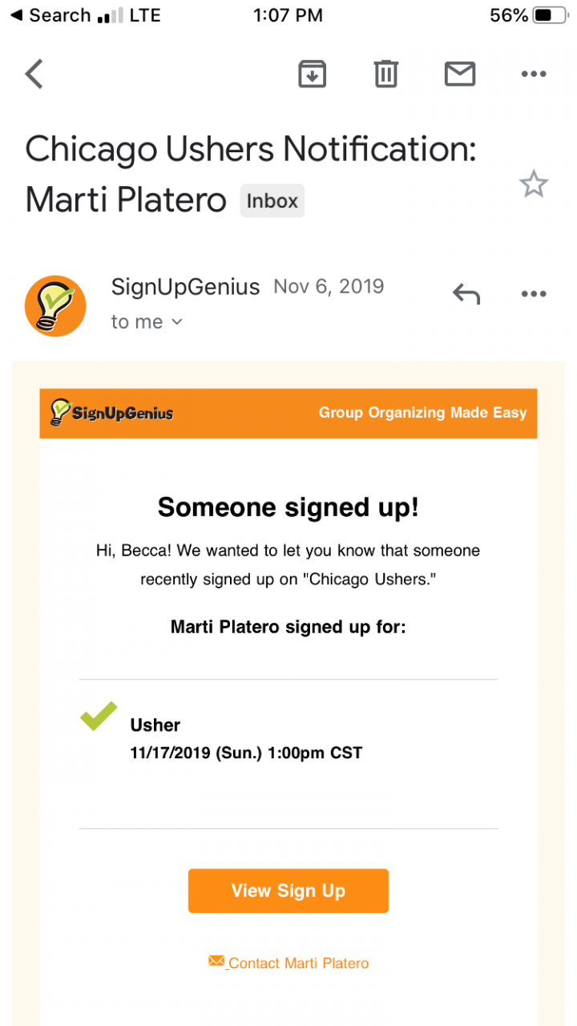
Task: Mark the email as unread
Action: click(460, 75)
